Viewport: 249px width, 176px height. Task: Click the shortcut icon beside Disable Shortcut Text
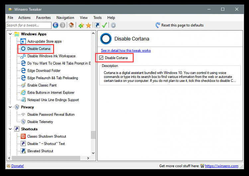[x=23, y=144]
